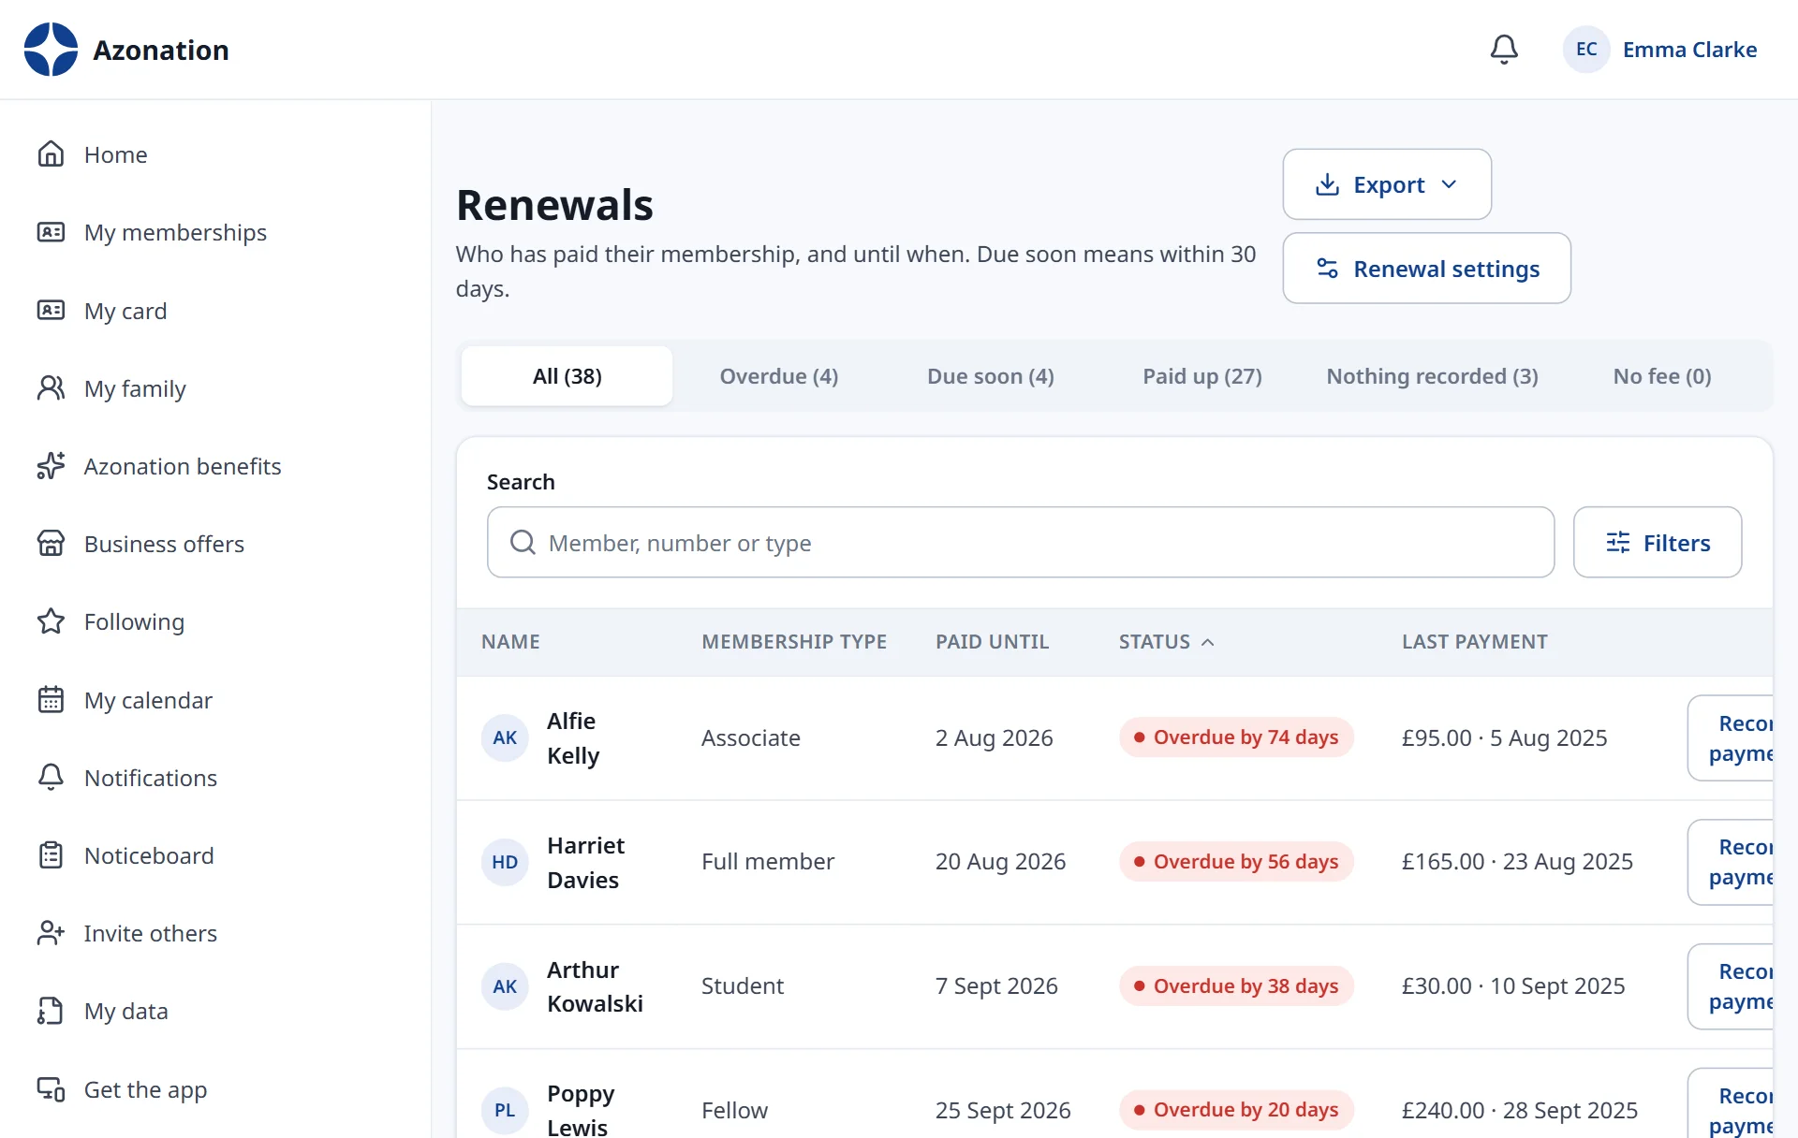Sort by the Status column
1798x1138 pixels.
(x=1166, y=642)
